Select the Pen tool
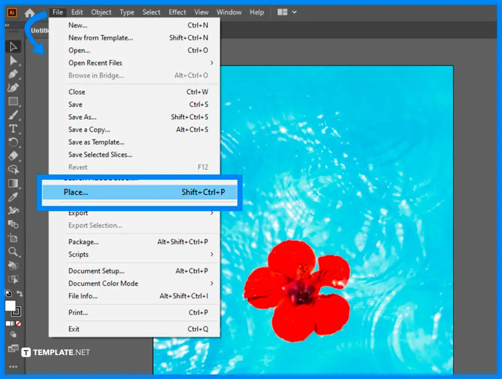 13,74
